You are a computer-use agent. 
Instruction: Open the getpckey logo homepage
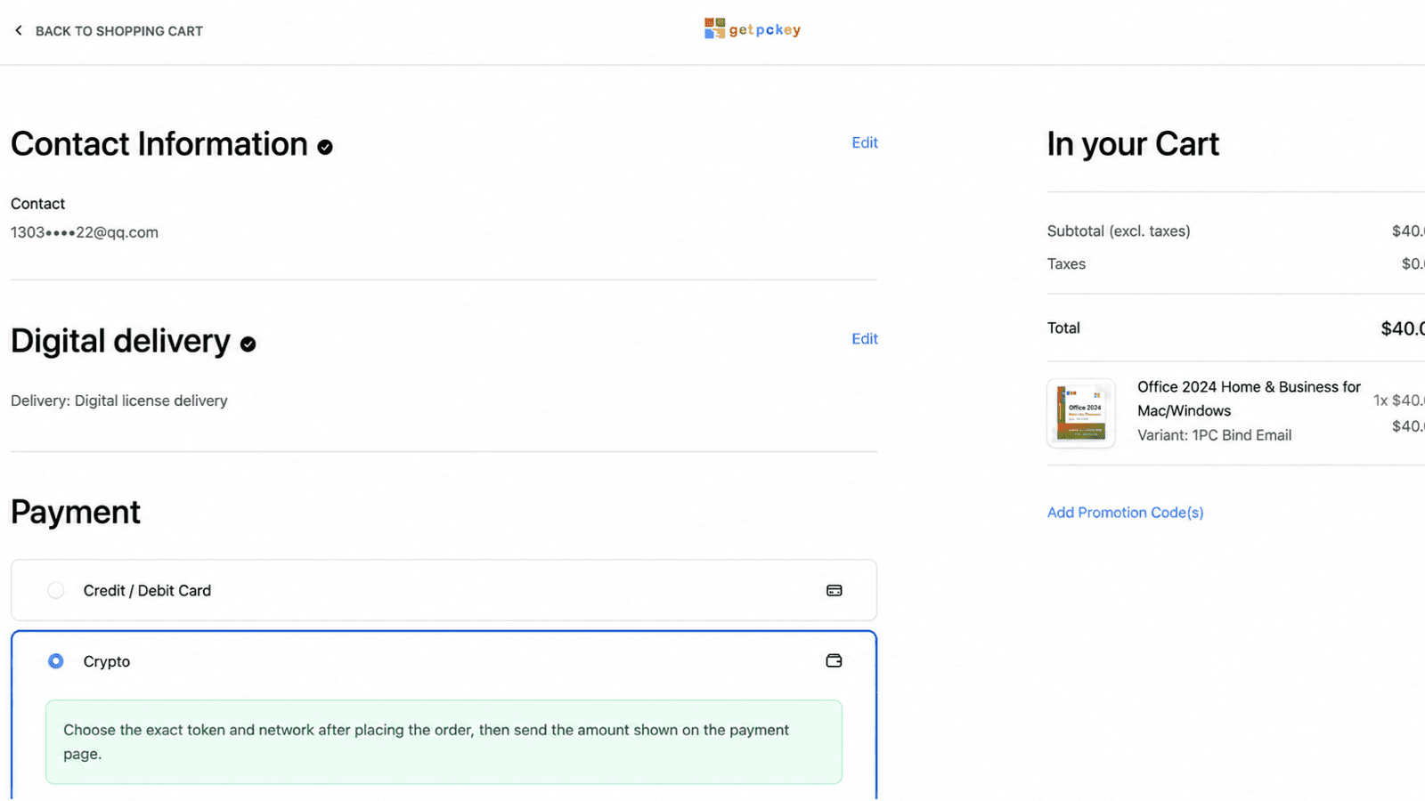[753, 29]
